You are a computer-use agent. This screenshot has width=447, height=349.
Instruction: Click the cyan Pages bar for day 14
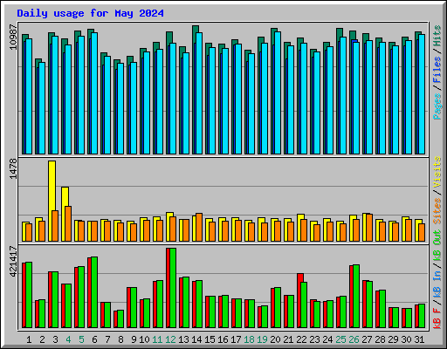pyautogui.click(x=199, y=93)
